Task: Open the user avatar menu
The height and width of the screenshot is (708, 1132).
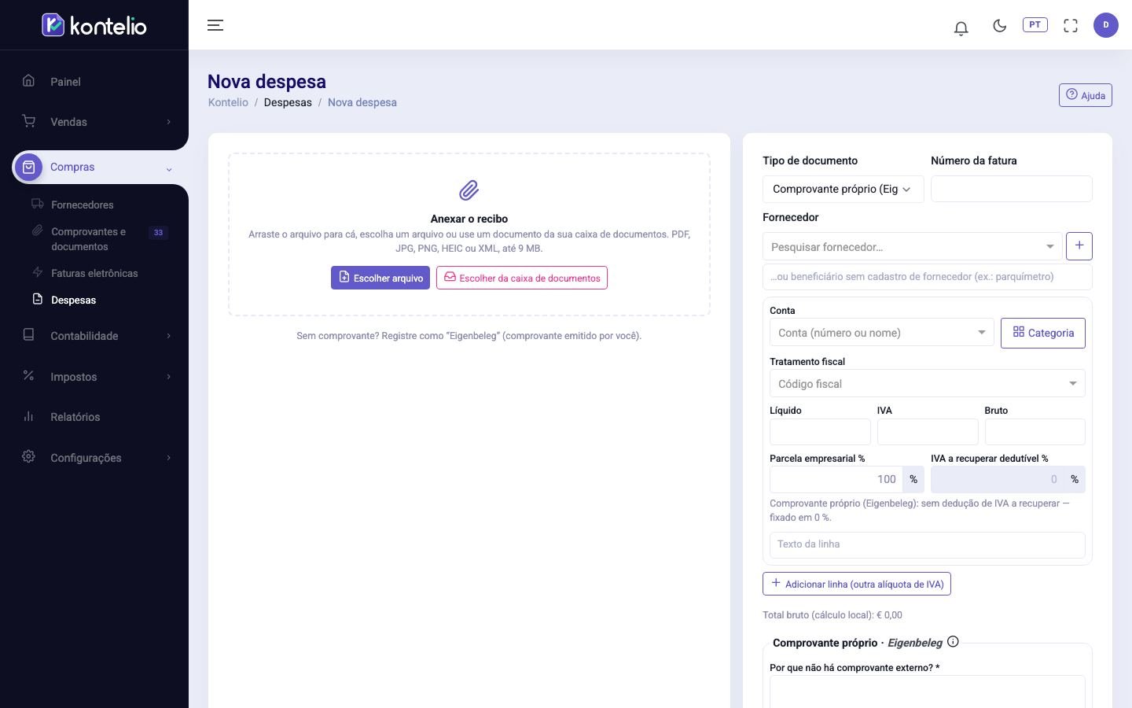Action: (1106, 25)
